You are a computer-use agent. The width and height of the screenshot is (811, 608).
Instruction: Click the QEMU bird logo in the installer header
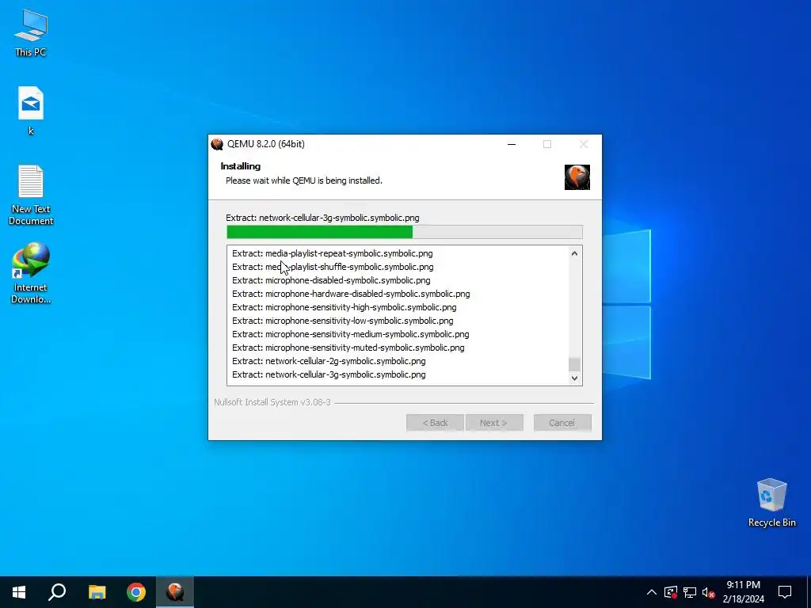pos(577,177)
